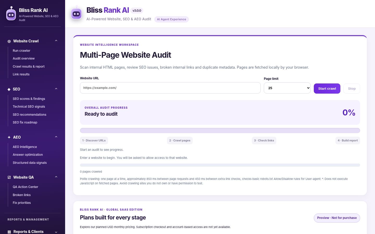The height and width of the screenshot is (234, 375).
Task: Click the Start crawl button
Action: [x=327, y=89]
